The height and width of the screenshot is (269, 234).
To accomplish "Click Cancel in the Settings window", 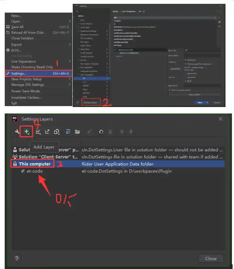I will [x=217, y=102].
